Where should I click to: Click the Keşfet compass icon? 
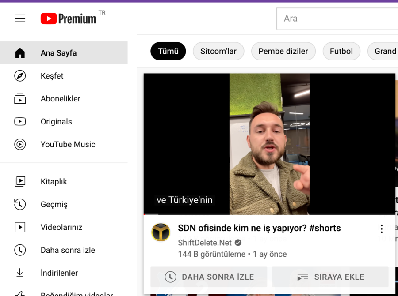20,76
